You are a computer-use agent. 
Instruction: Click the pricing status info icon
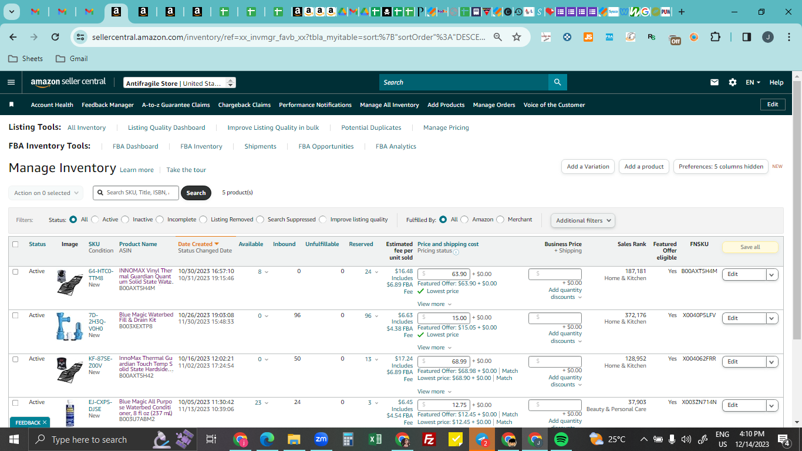point(456,253)
